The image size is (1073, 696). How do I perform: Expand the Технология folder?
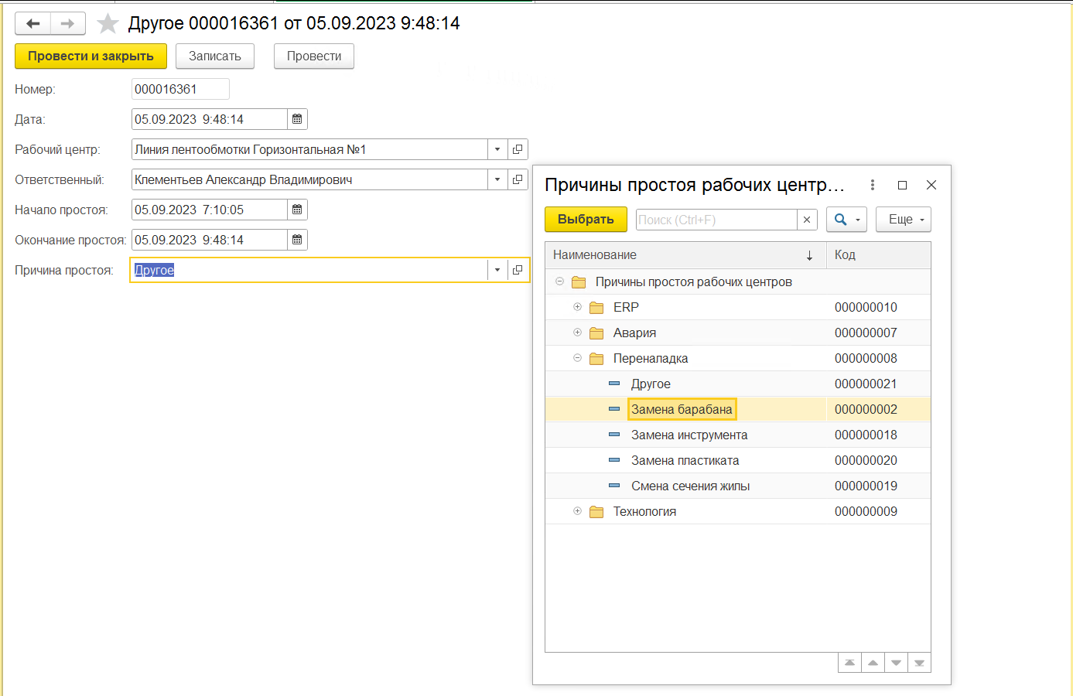(x=577, y=511)
